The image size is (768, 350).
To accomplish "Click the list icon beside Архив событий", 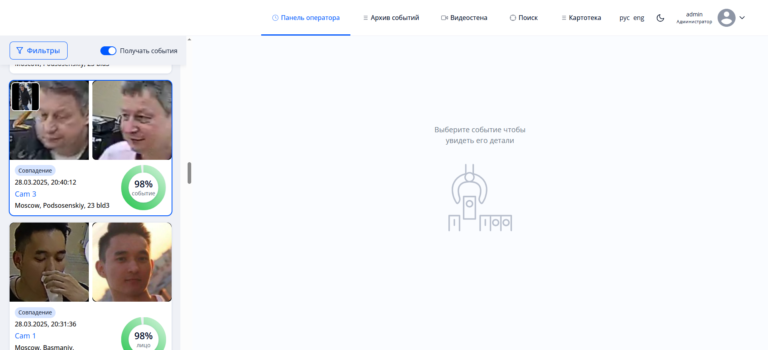I will click(365, 18).
